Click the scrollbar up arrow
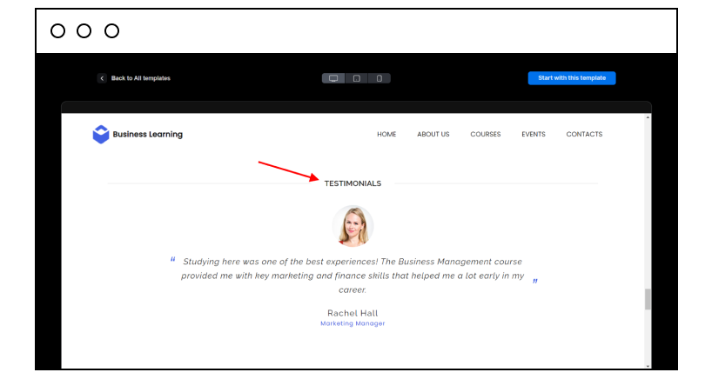 click(x=648, y=117)
